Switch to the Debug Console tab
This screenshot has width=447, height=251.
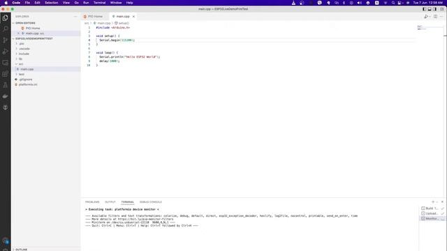[x=151, y=202]
